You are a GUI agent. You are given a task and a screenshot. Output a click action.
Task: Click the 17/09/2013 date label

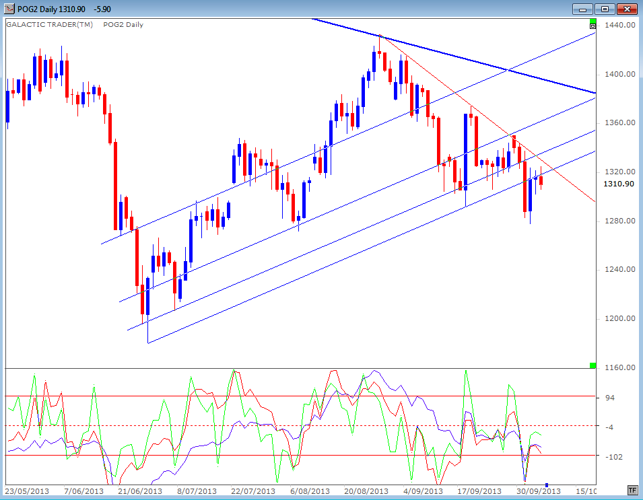click(x=479, y=491)
